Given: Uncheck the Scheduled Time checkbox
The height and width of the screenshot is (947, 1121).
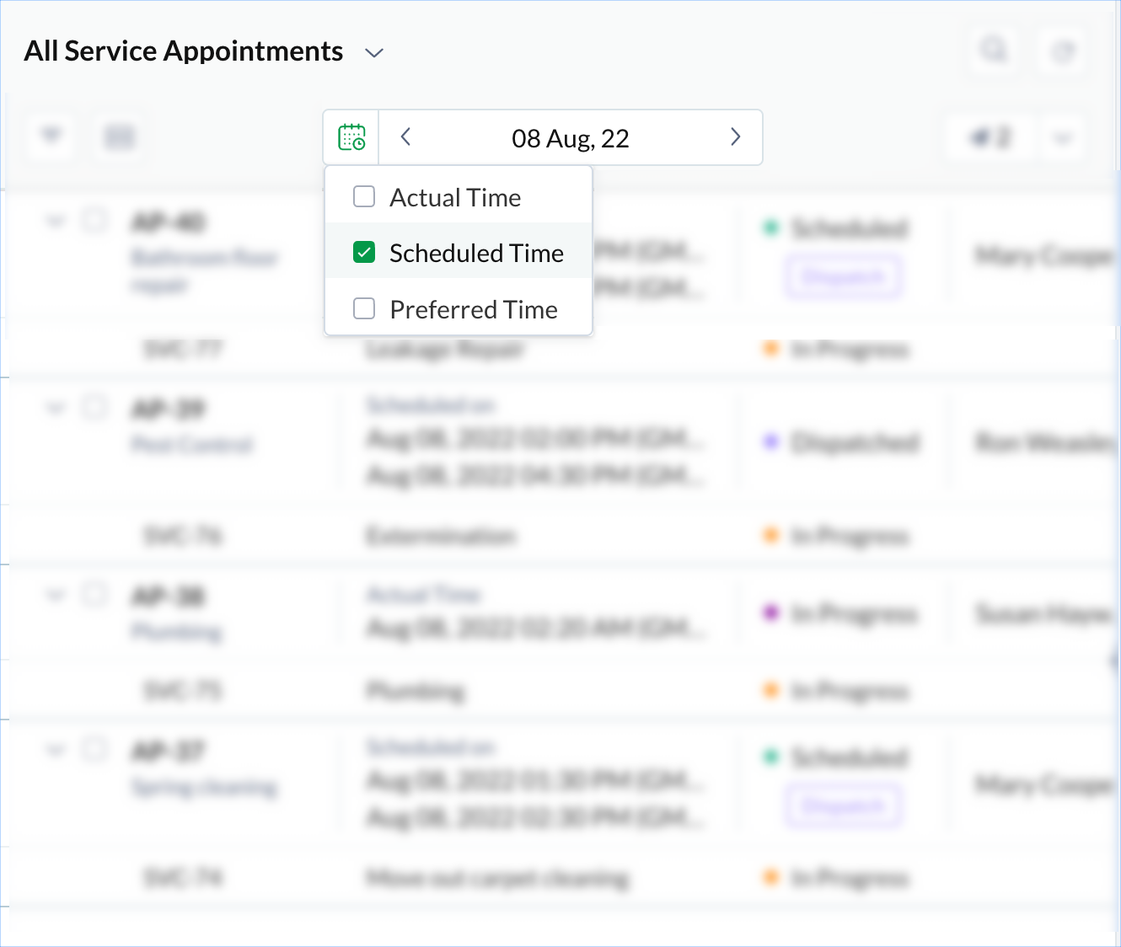Looking at the screenshot, I should (364, 252).
